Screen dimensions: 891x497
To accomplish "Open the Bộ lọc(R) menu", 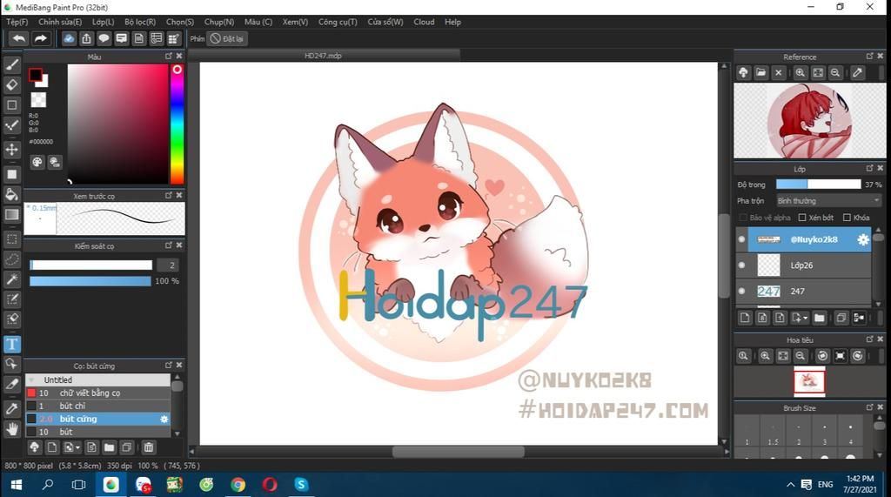I will coord(140,22).
